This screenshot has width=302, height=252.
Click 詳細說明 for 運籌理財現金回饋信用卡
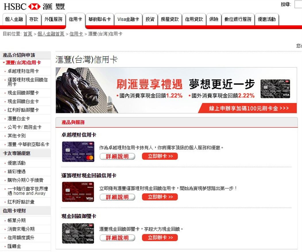pos(117,197)
